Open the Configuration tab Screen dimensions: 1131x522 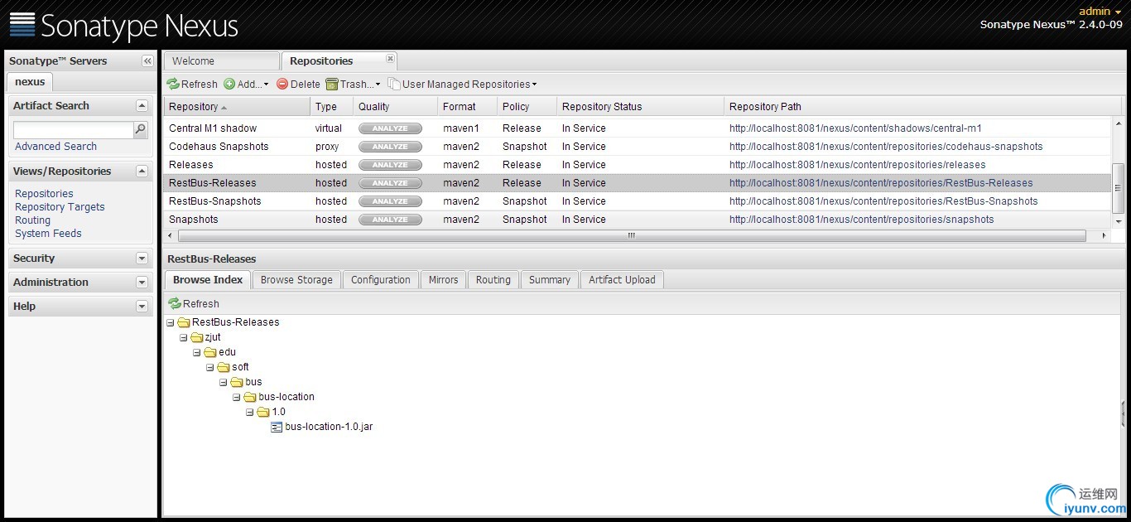pyautogui.click(x=380, y=280)
